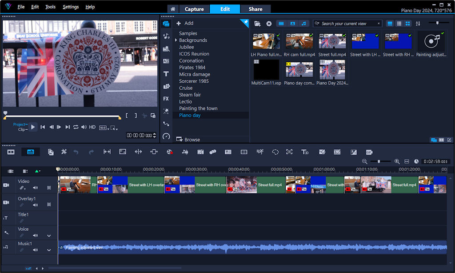The width and height of the screenshot is (455, 273).
Task: Open the green arrow track dropdown
Action: 37,171
